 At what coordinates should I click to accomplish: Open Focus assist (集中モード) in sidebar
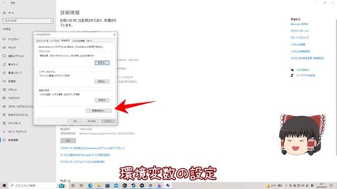pos(11,64)
